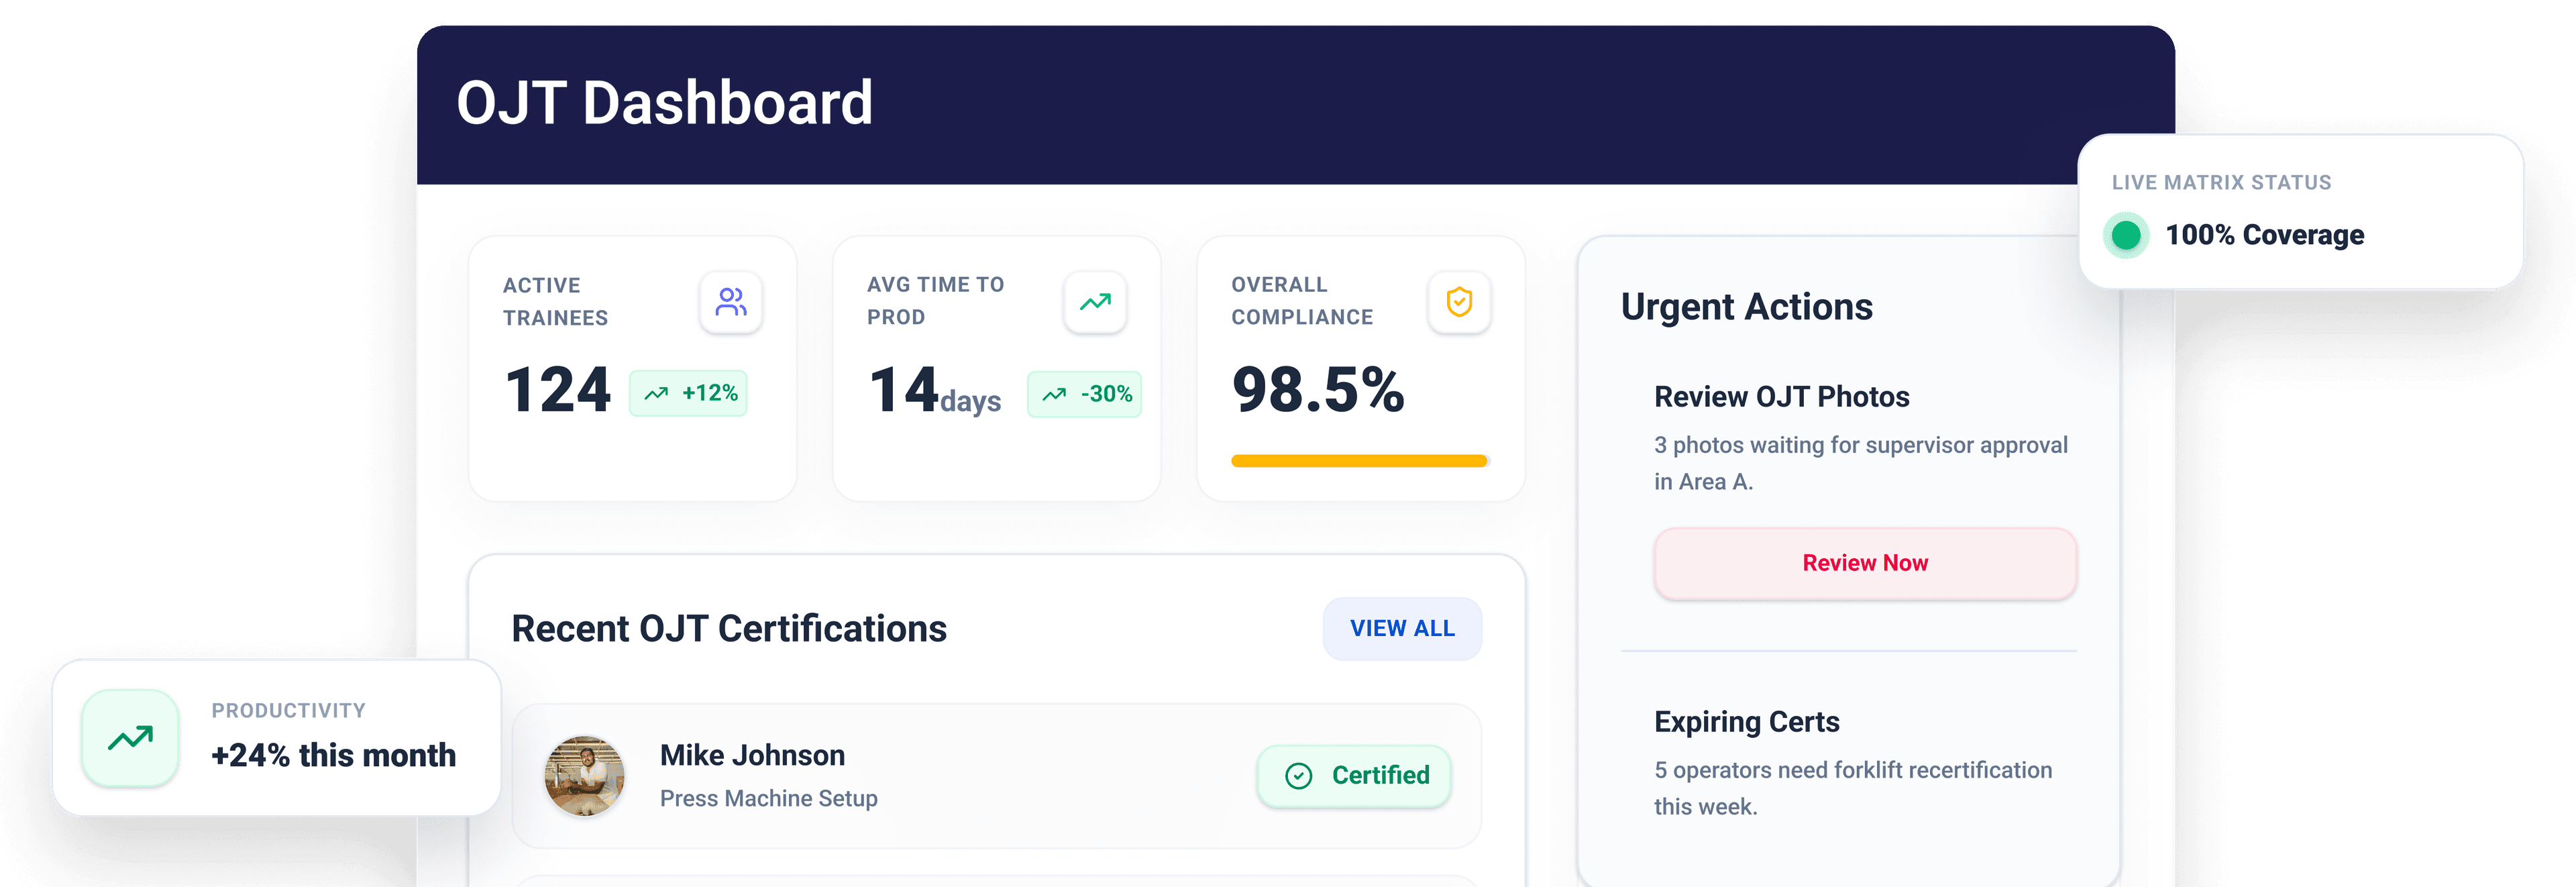Click the green Live Matrix Status dot
2576x887 pixels.
(2126, 236)
